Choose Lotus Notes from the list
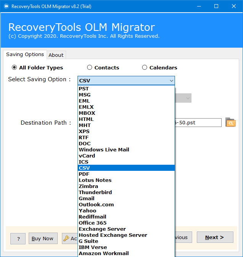Image resolution: width=243 pixels, height=257 pixels. (126, 180)
